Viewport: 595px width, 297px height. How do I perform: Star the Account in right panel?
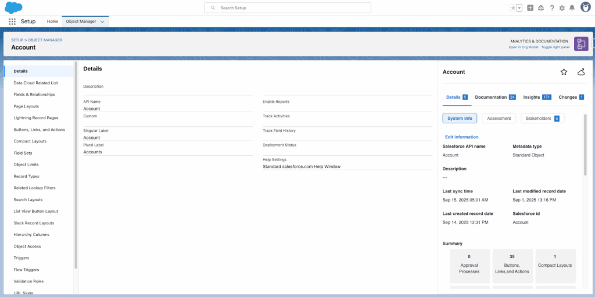(x=563, y=72)
